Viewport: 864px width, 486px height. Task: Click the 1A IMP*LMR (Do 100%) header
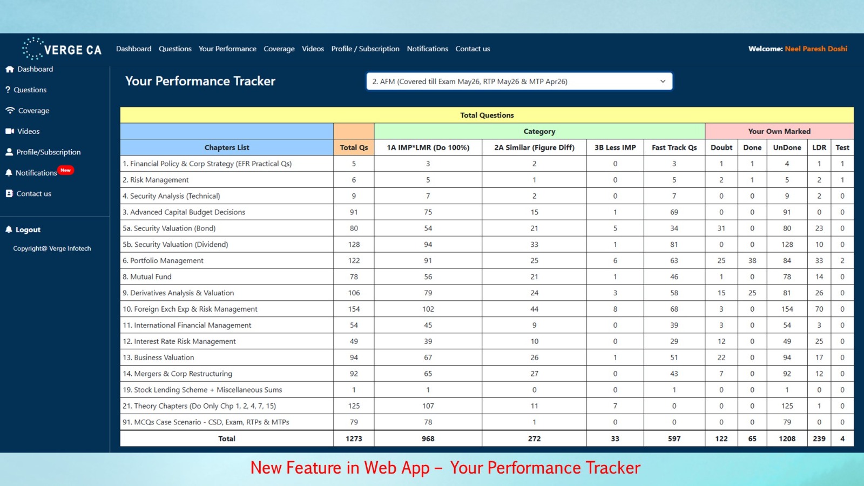428,147
